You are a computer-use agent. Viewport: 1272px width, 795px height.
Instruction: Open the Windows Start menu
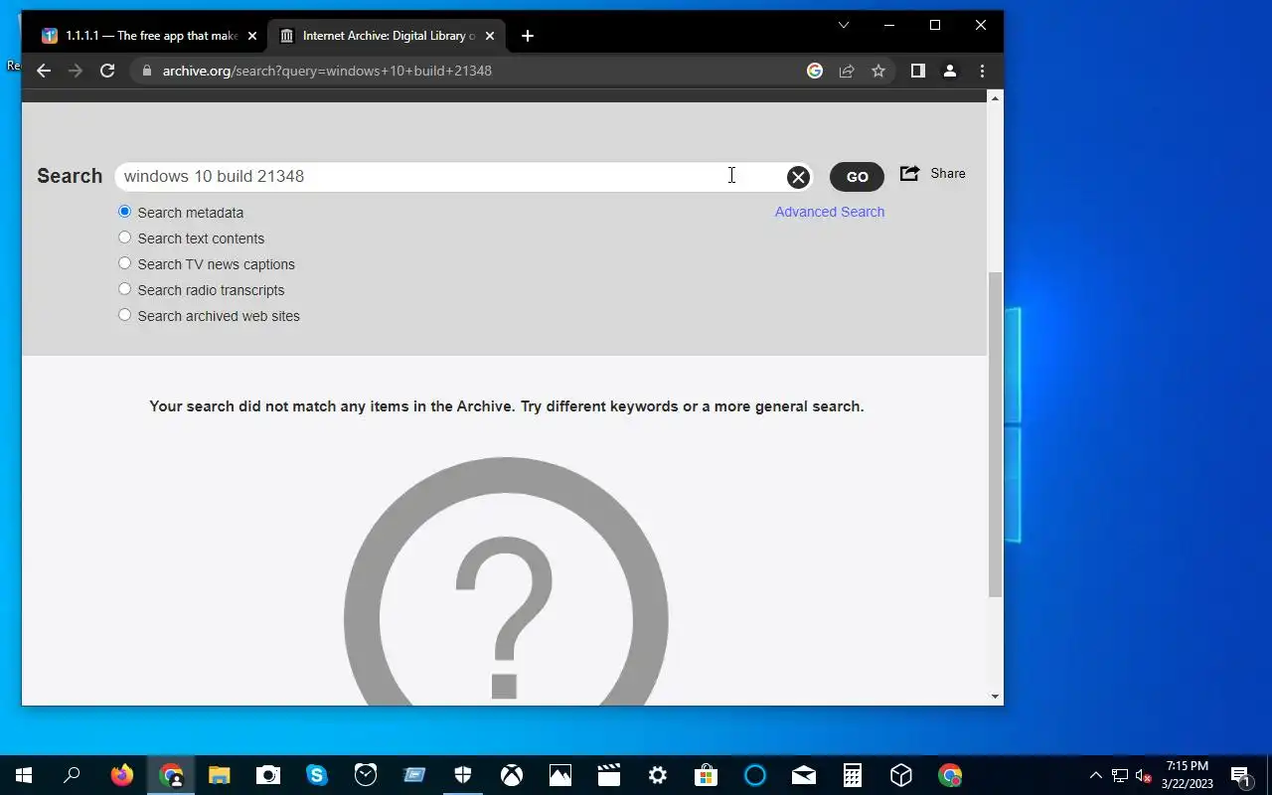[x=24, y=775]
